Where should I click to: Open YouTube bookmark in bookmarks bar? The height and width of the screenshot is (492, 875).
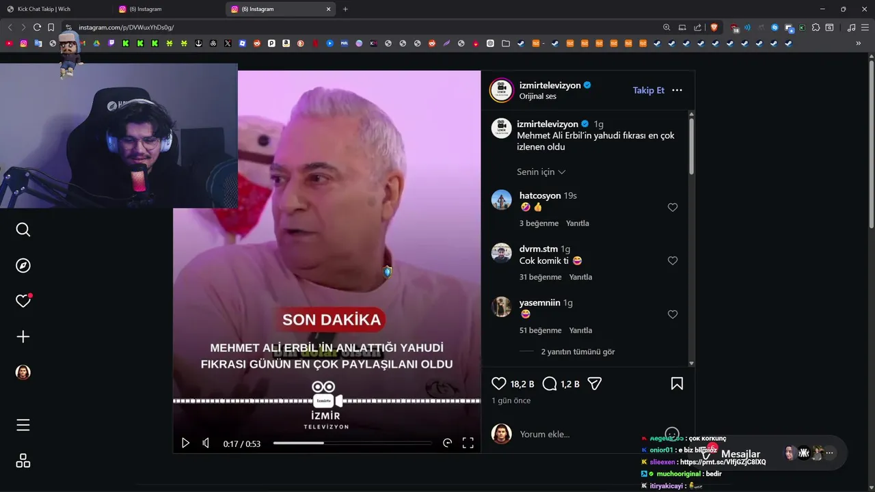[9, 43]
